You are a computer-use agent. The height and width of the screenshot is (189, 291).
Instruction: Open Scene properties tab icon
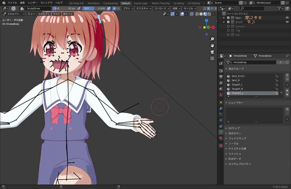point(221,89)
